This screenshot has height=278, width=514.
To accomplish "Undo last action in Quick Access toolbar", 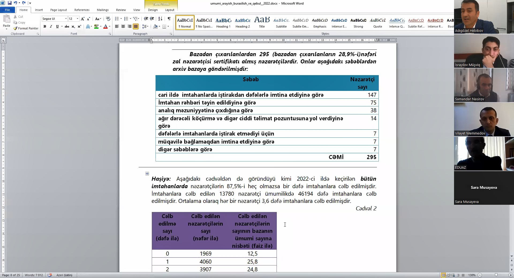I will point(16,3).
